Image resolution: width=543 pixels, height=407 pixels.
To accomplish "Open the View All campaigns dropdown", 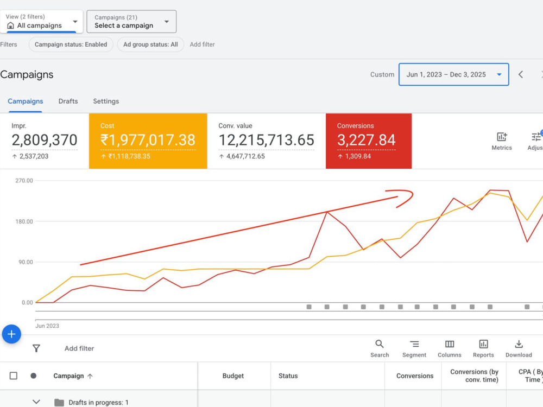I will pos(41,22).
